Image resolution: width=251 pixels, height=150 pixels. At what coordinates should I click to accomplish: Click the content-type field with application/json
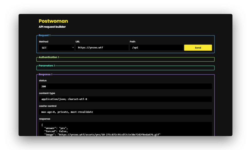coord(125,99)
